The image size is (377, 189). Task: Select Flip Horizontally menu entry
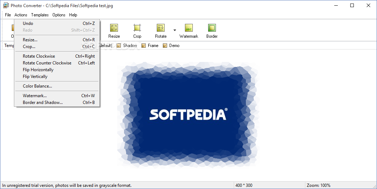point(57,70)
